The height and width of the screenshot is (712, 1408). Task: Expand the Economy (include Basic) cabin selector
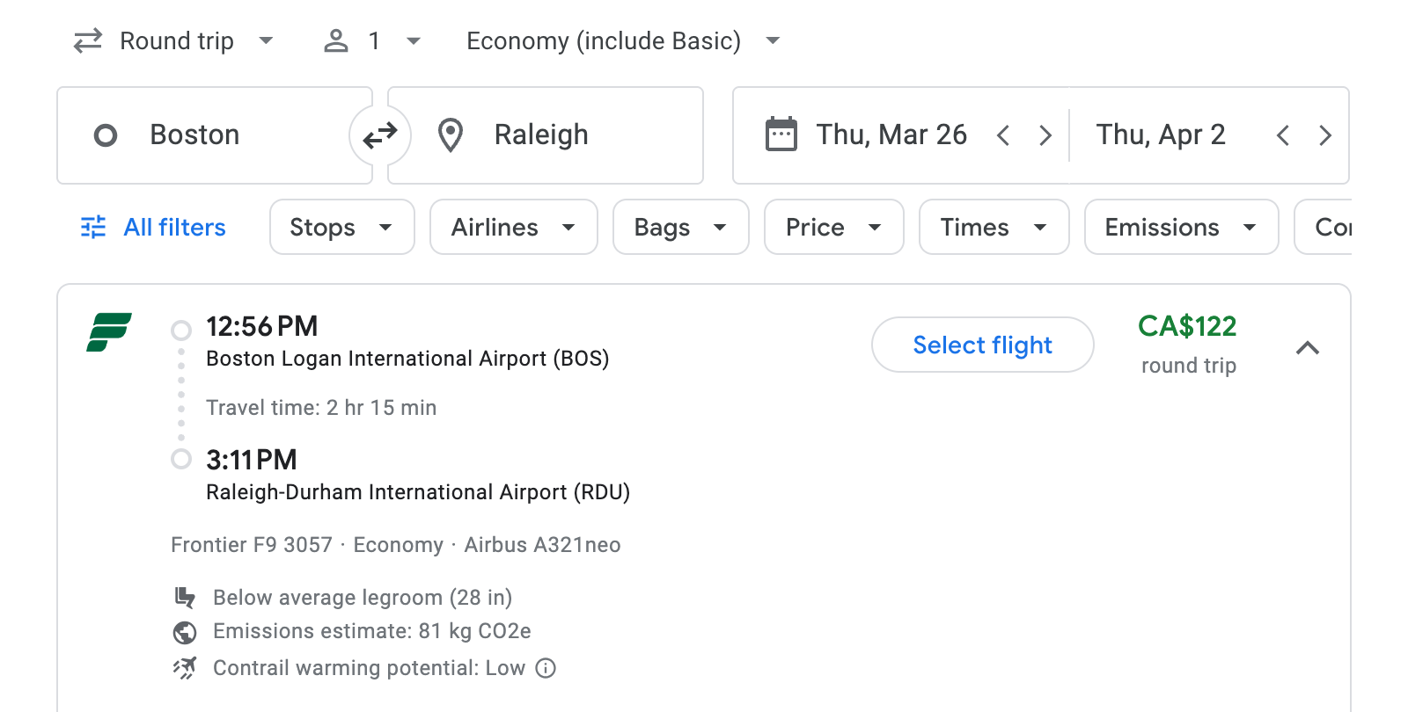click(x=772, y=40)
